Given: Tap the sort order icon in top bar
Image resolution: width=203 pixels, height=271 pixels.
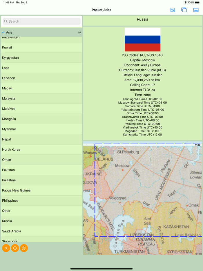Looking at the screenshot, I should pyautogui.click(x=173, y=10).
